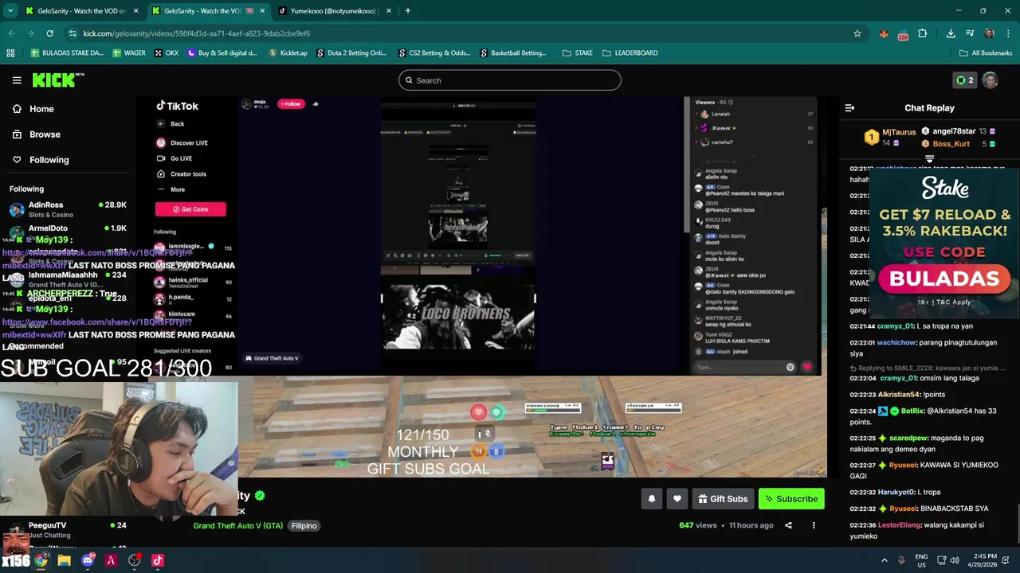Open the three-dot video options menu

[x=814, y=525]
